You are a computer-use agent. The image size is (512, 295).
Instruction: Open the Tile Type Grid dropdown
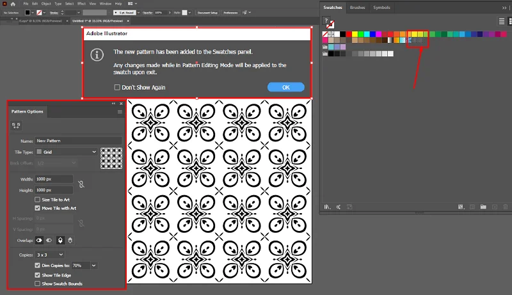[x=67, y=152]
